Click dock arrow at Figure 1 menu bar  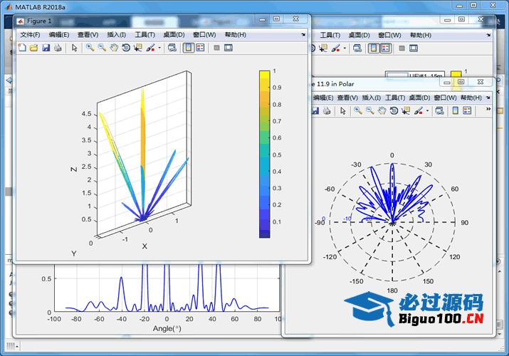point(303,35)
